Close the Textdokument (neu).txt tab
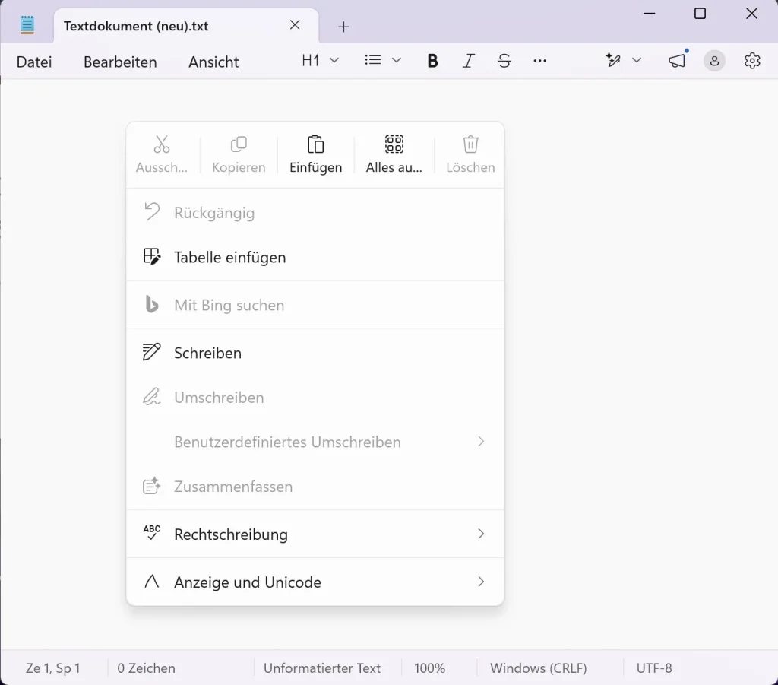Screen dimensions: 778x685 (295, 25)
